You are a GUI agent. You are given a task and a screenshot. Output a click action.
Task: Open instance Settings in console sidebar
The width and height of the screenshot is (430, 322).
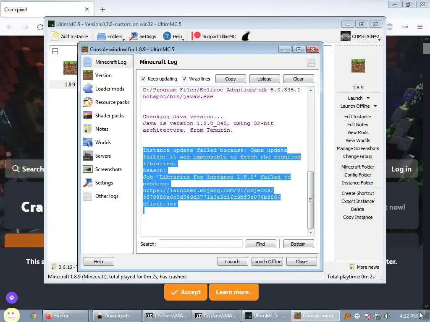coord(107,183)
